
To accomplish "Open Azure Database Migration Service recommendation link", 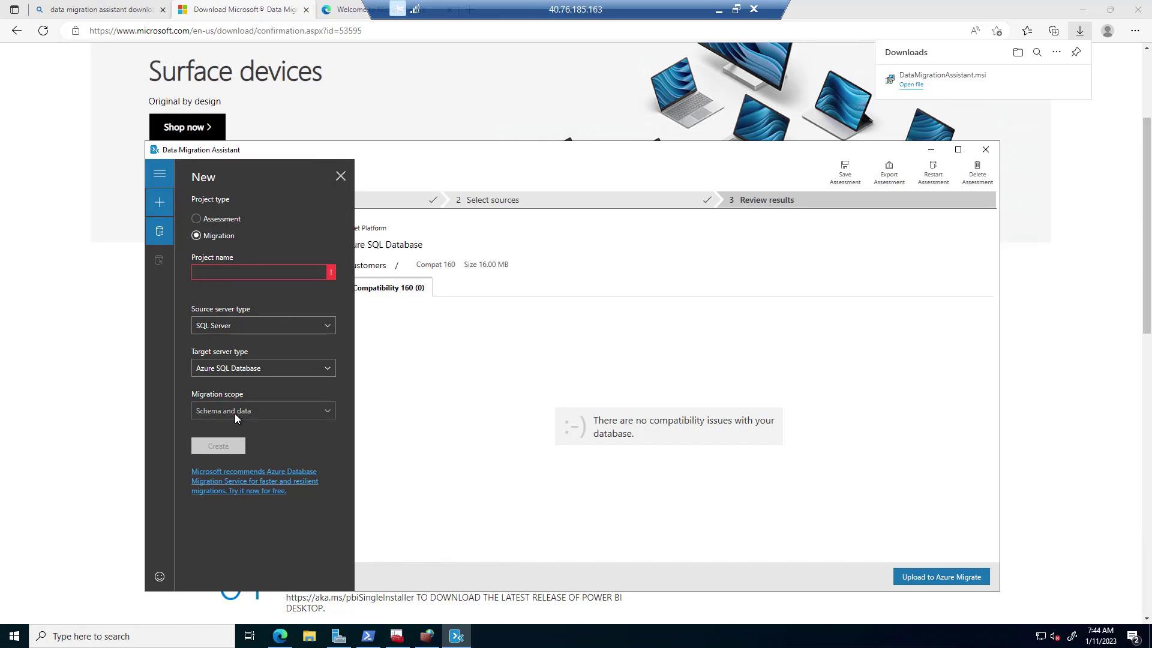I will [254, 481].
